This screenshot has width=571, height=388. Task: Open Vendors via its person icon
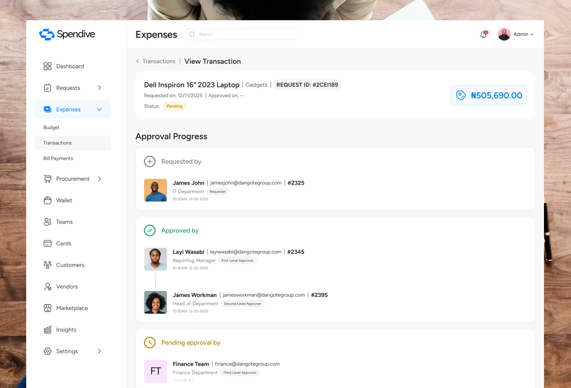[47, 286]
